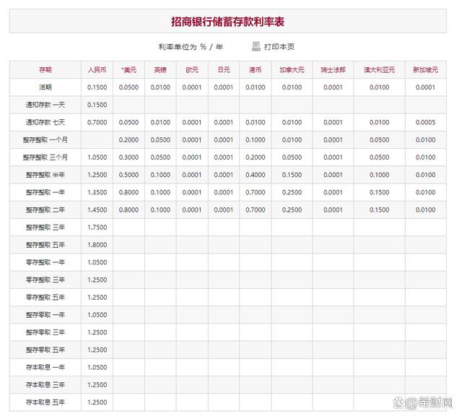This screenshot has height=419, width=462.
Task: Select the 零存整取 三年 row label
Action: click(45, 280)
